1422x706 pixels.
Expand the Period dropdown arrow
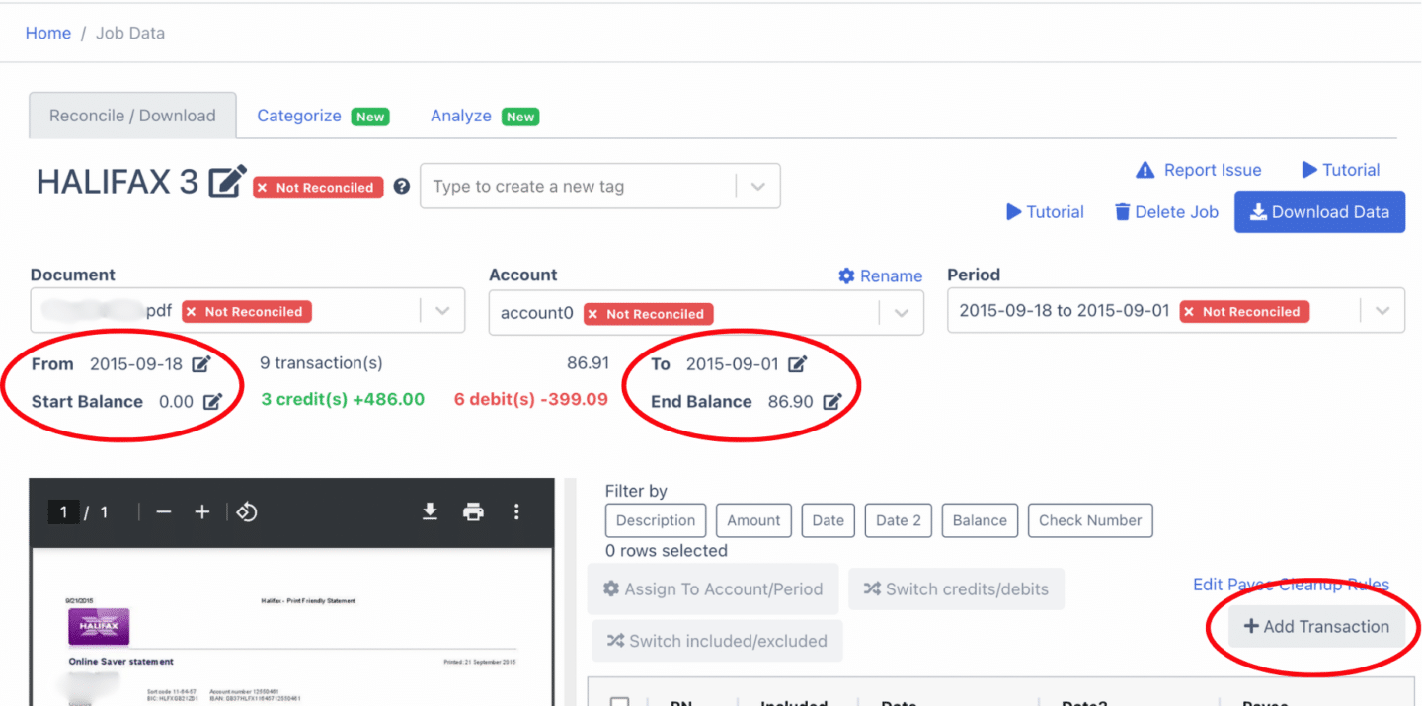pos(1382,311)
